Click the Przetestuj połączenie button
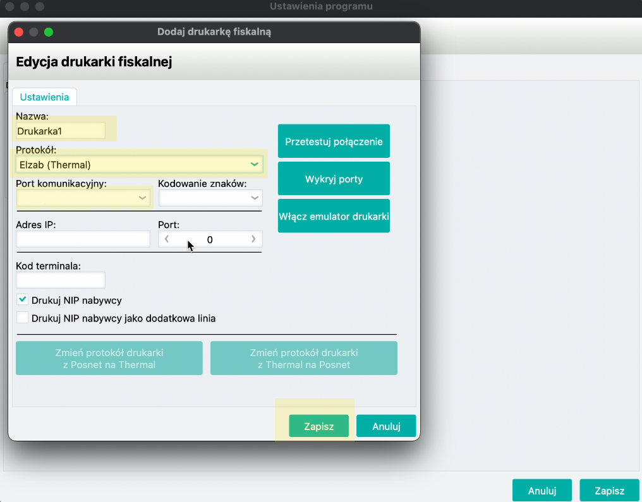 point(334,141)
